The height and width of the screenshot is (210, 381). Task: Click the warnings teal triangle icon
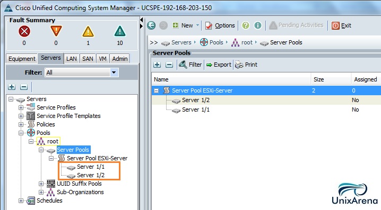120,32
